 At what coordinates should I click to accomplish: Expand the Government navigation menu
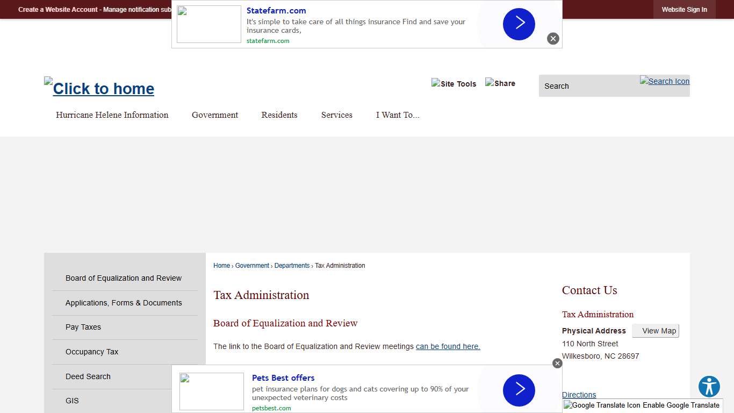click(215, 115)
